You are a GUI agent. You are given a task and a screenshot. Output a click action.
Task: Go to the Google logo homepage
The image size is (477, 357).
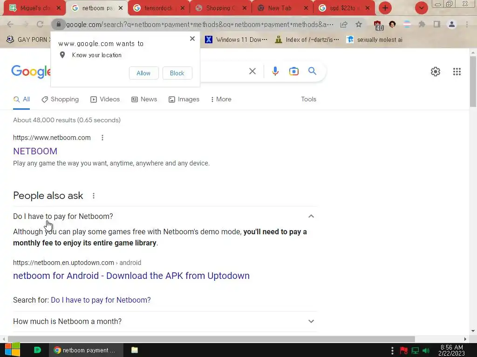point(31,72)
